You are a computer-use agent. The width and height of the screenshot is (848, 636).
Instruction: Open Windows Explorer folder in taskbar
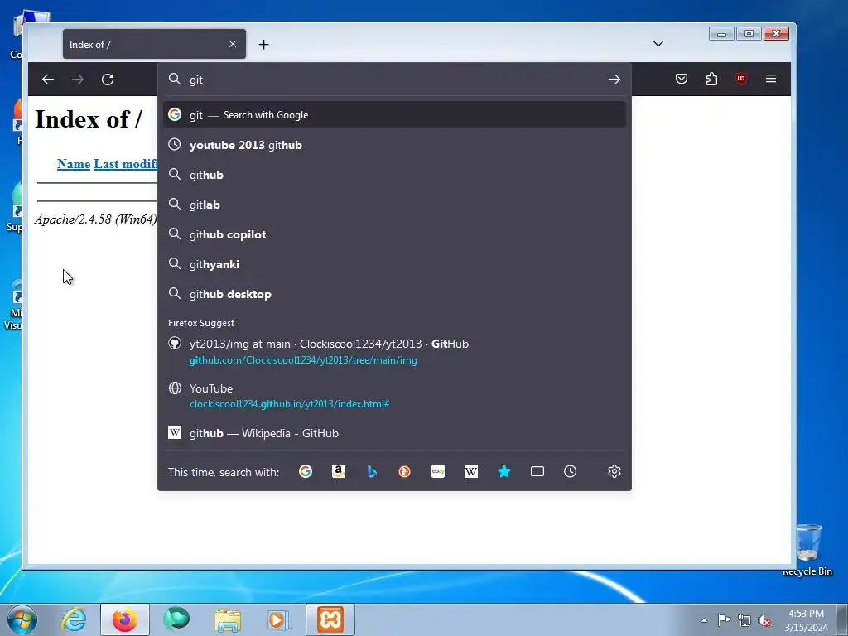(x=228, y=619)
